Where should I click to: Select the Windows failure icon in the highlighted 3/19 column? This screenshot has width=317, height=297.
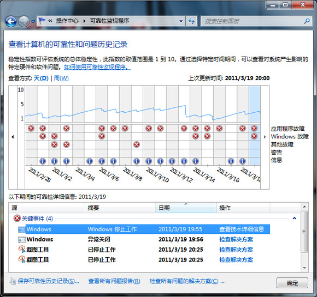254,136
